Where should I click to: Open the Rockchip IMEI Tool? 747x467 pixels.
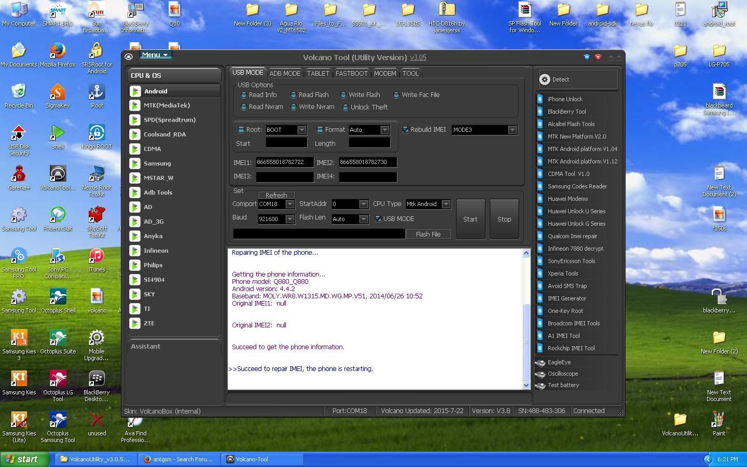click(x=571, y=348)
